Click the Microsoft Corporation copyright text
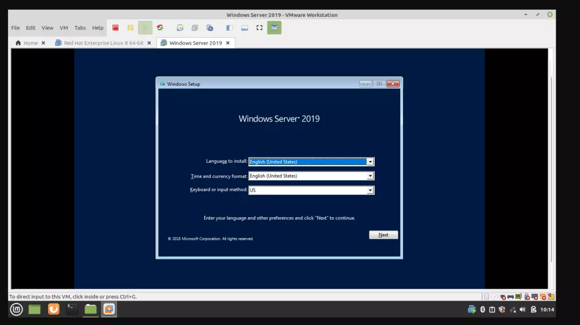The width and height of the screenshot is (580, 325). click(x=211, y=239)
